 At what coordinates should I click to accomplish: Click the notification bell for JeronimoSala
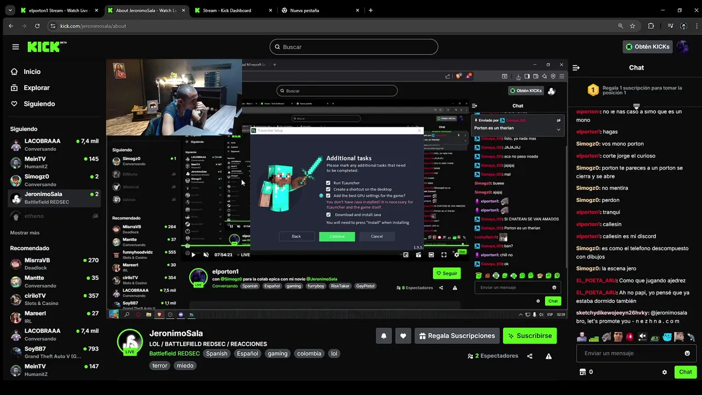(x=384, y=336)
